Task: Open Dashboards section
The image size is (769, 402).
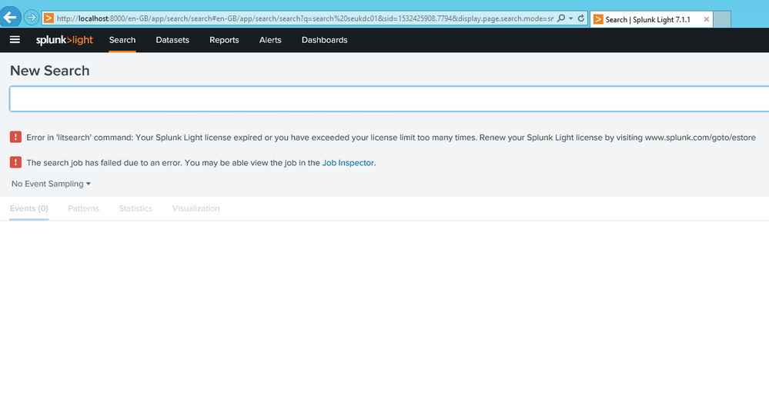Action: [324, 40]
